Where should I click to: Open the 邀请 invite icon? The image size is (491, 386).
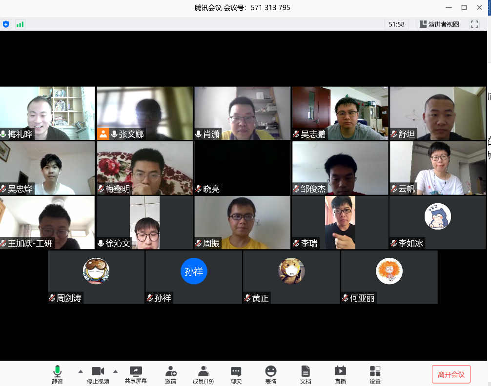(170, 374)
